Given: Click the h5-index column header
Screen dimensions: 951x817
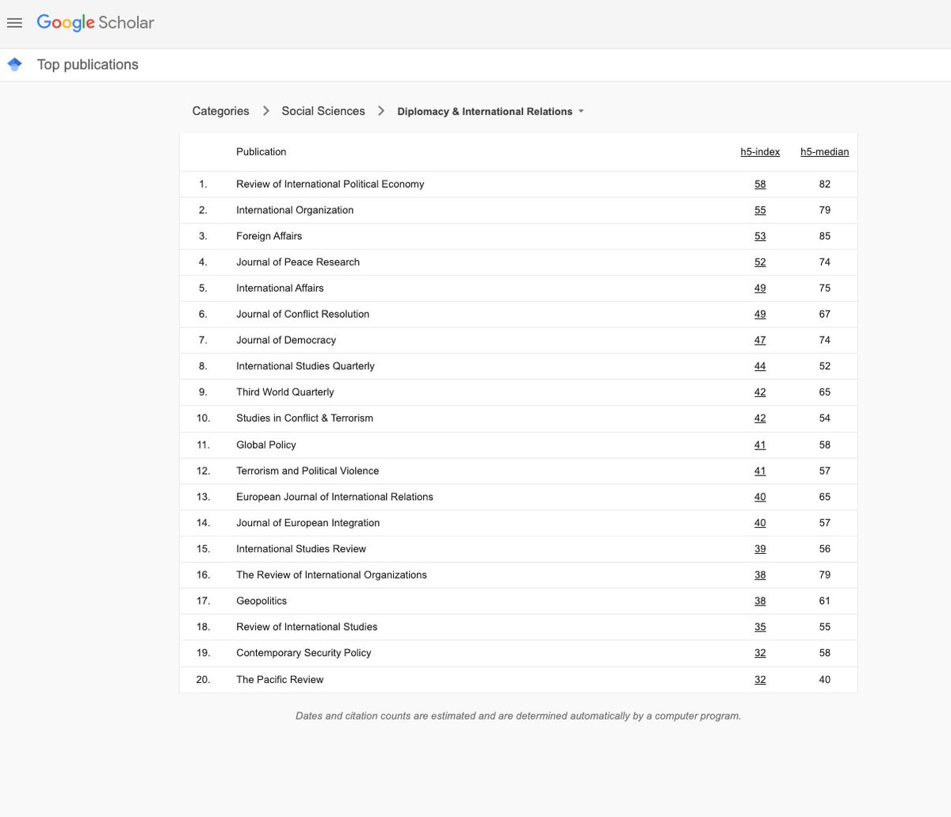Looking at the screenshot, I should point(760,152).
